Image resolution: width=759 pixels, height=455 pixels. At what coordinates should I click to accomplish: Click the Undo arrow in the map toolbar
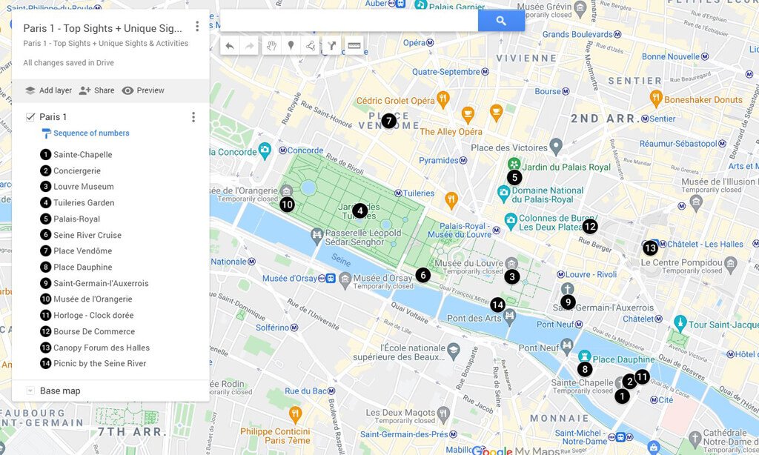[x=230, y=46]
